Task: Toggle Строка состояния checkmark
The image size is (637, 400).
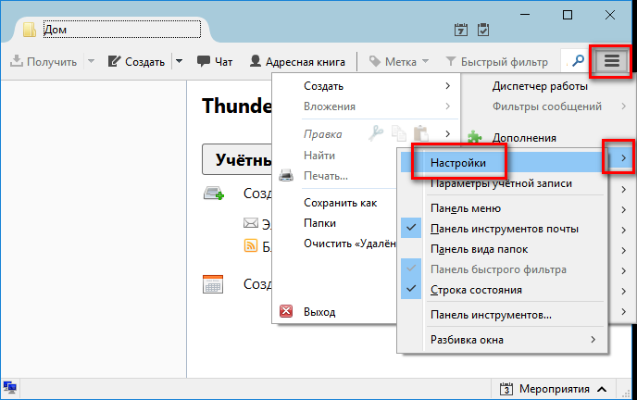Action: [411, 289]
